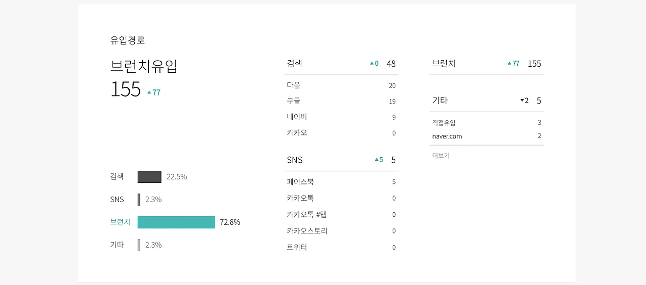Click the naver.com referrer entry
This screenshot has height=285, width=646.
tap(447, 136)
